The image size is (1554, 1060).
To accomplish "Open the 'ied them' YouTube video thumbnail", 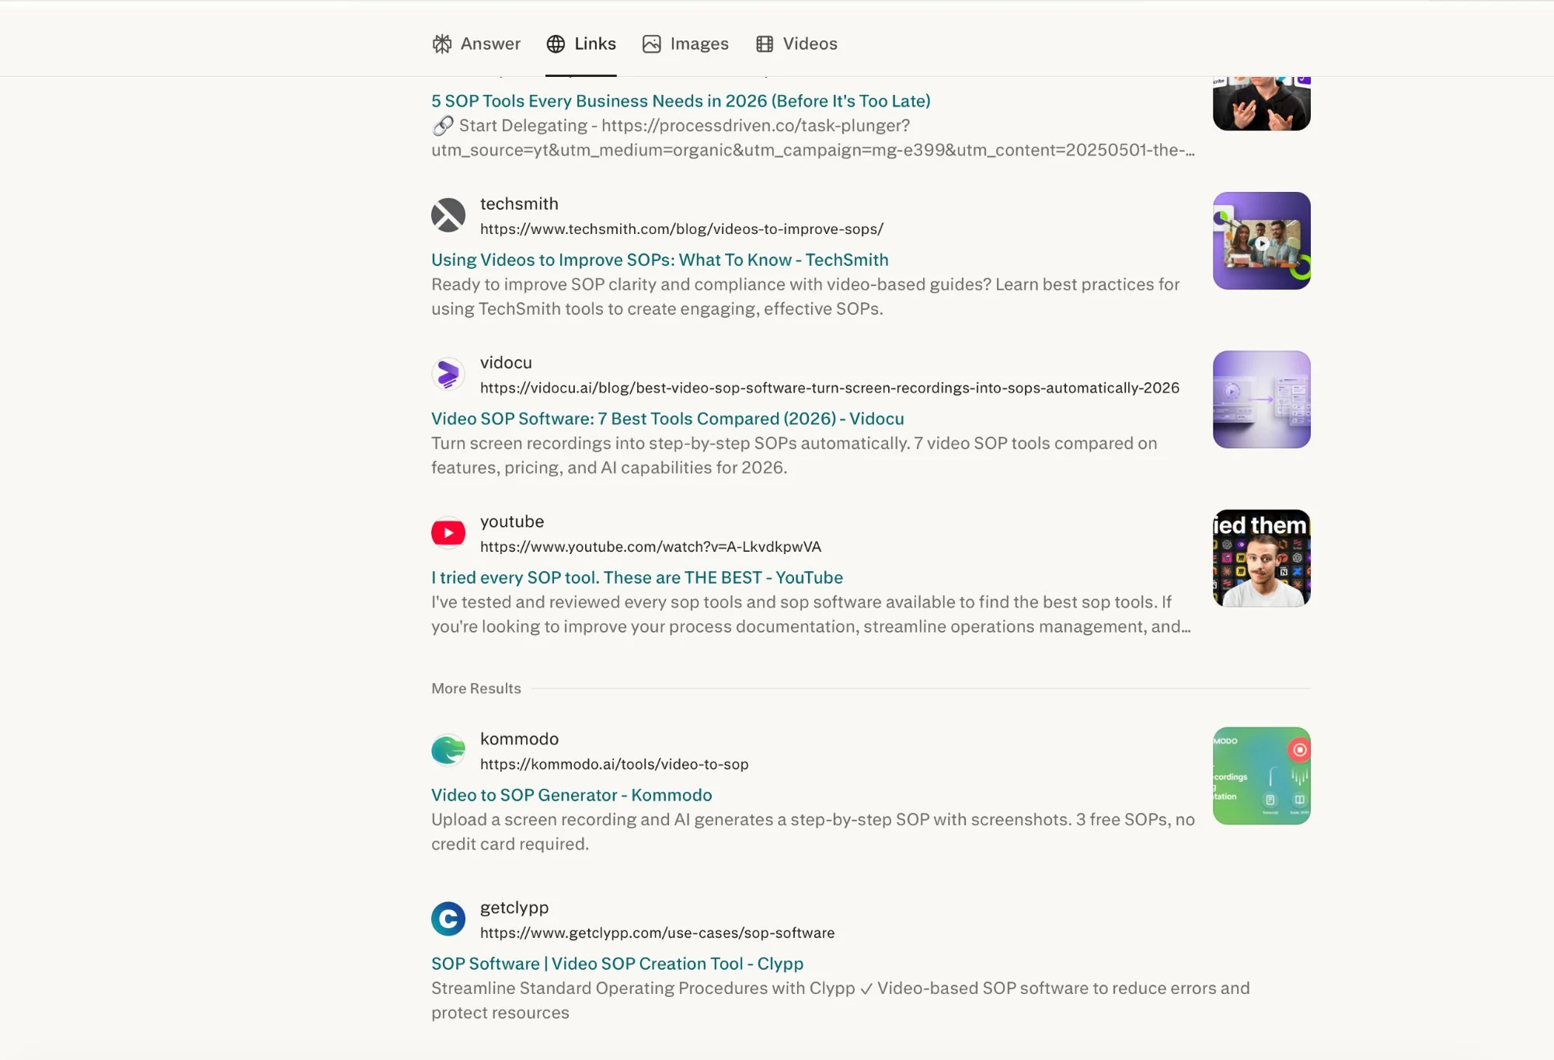I will coord(1262,558).
